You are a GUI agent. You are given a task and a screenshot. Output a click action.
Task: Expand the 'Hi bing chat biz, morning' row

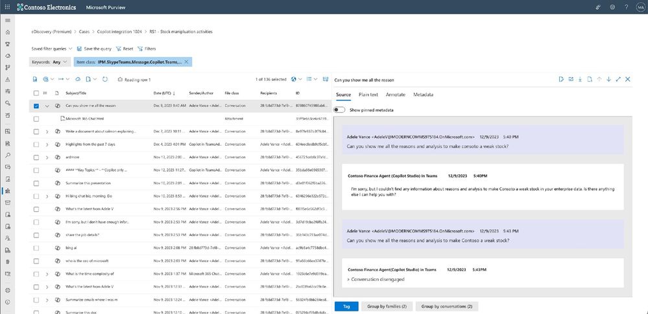click(x=47, y=196)
